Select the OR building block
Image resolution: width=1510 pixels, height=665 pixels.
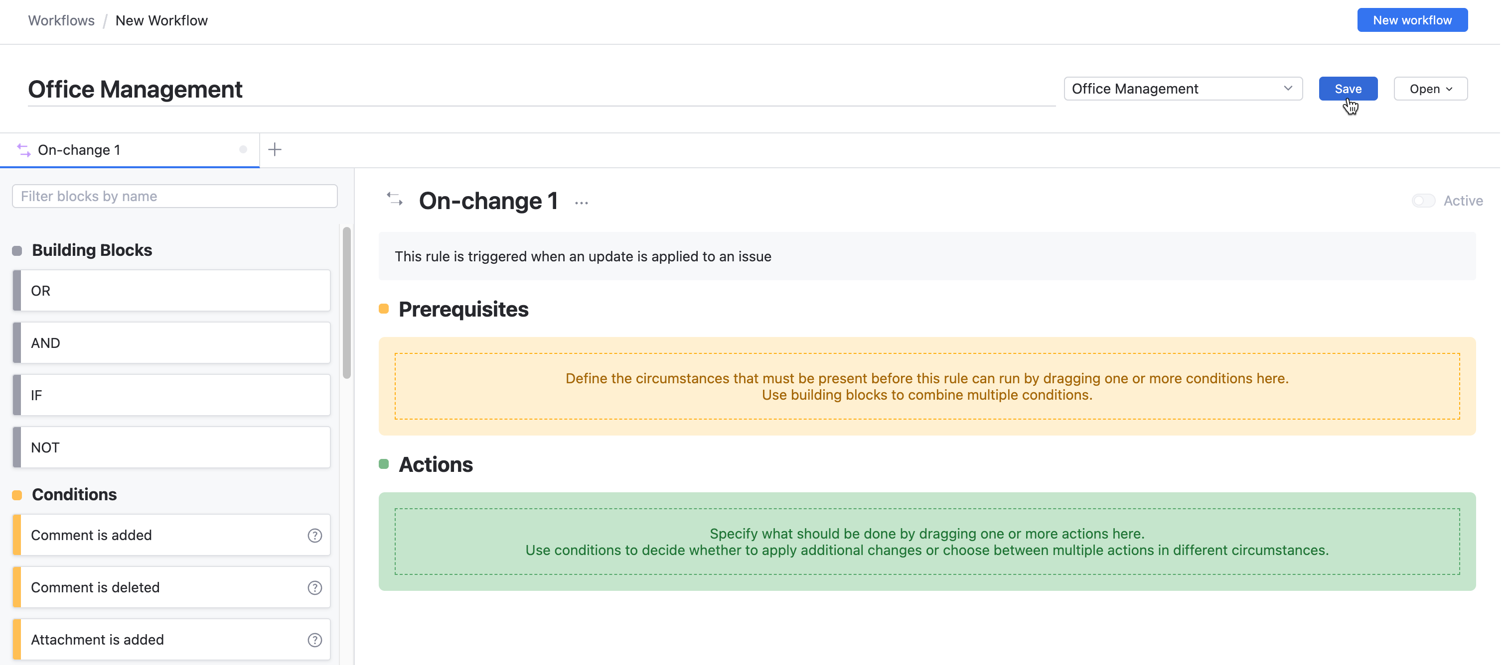pos(172,290)
